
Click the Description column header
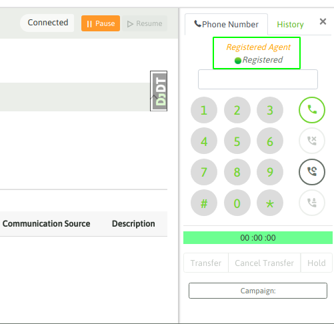pos(133,224)
